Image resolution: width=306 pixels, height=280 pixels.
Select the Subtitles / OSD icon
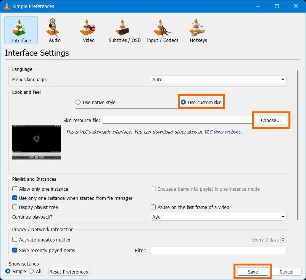point(122,28)
